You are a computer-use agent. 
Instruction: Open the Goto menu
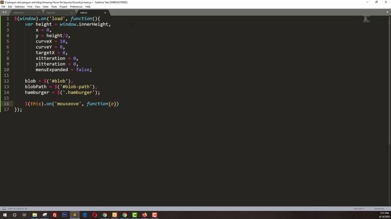(x=46, y=7)
